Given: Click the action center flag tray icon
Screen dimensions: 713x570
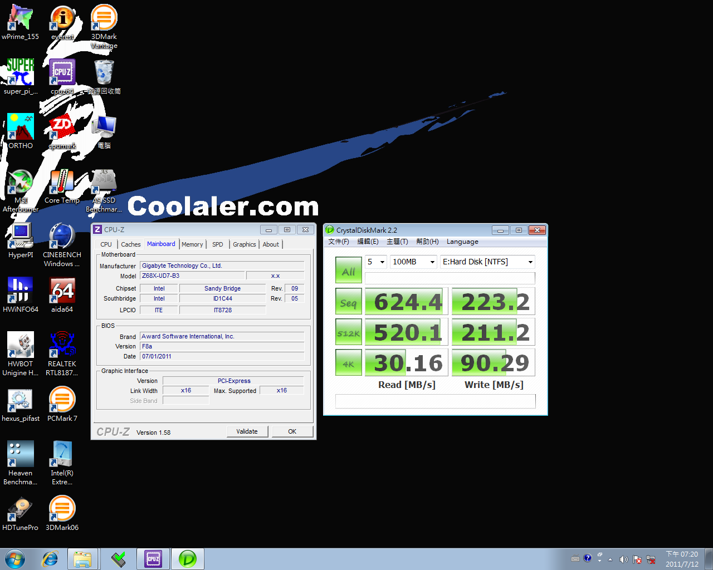Looking at the screenshot, I should point(637,559).
